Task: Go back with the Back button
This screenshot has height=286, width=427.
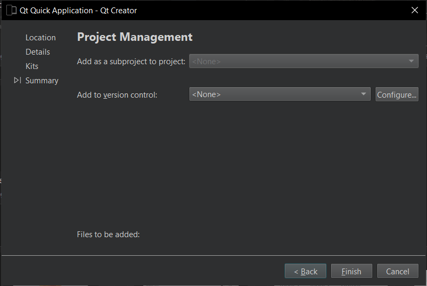Action: click(306, 271)
